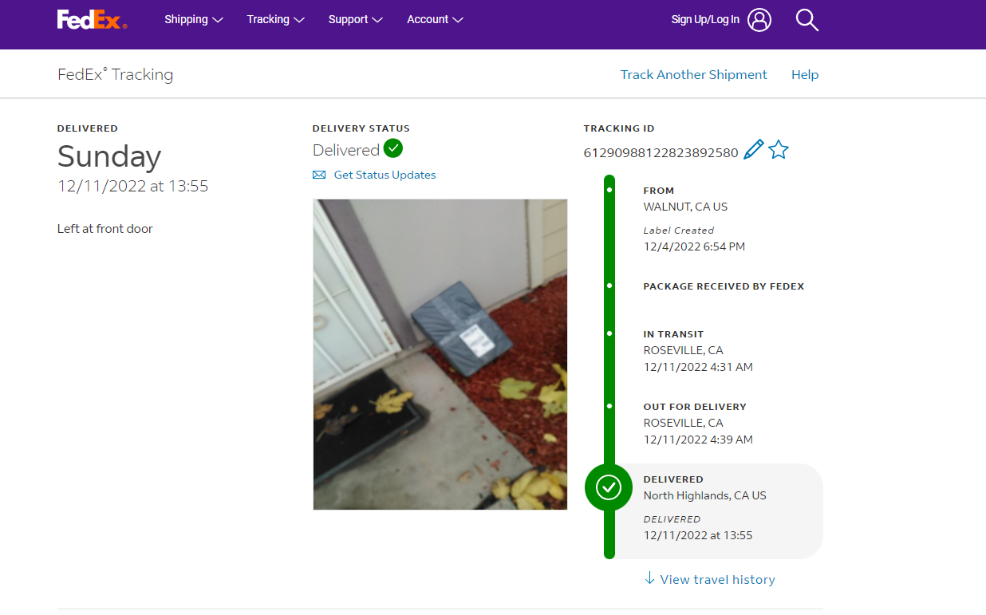
Task: Click the green Delivered checkmark icon
Action: [393, 148]
